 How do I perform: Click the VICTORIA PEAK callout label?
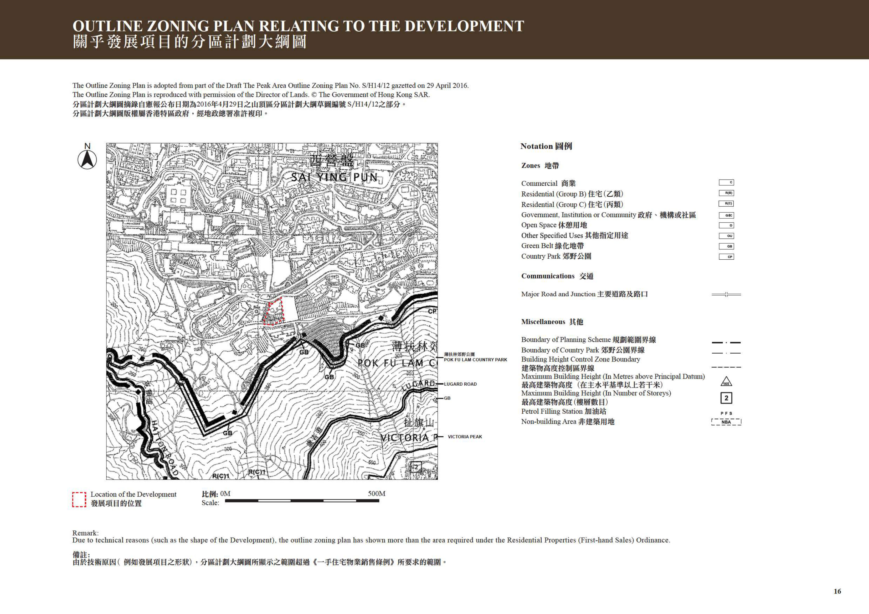click(x=465, y=437)
